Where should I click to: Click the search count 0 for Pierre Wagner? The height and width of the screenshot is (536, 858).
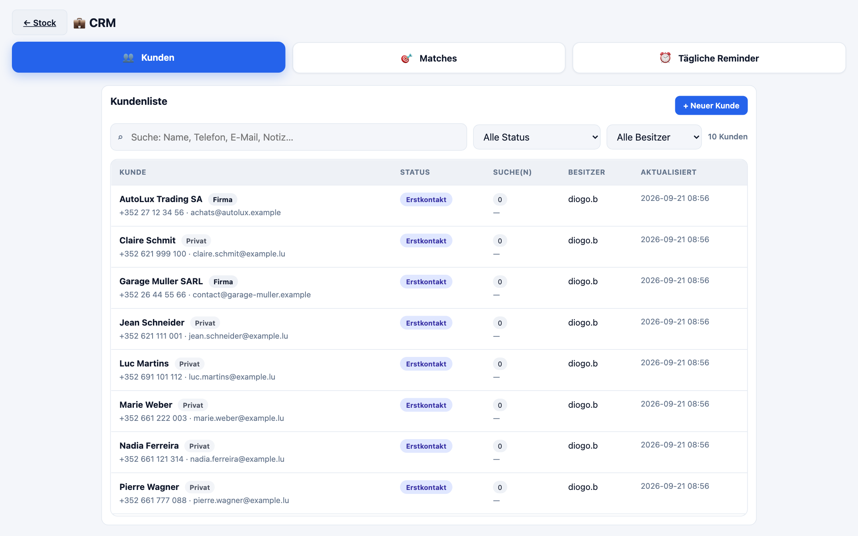tap(500, 487)
